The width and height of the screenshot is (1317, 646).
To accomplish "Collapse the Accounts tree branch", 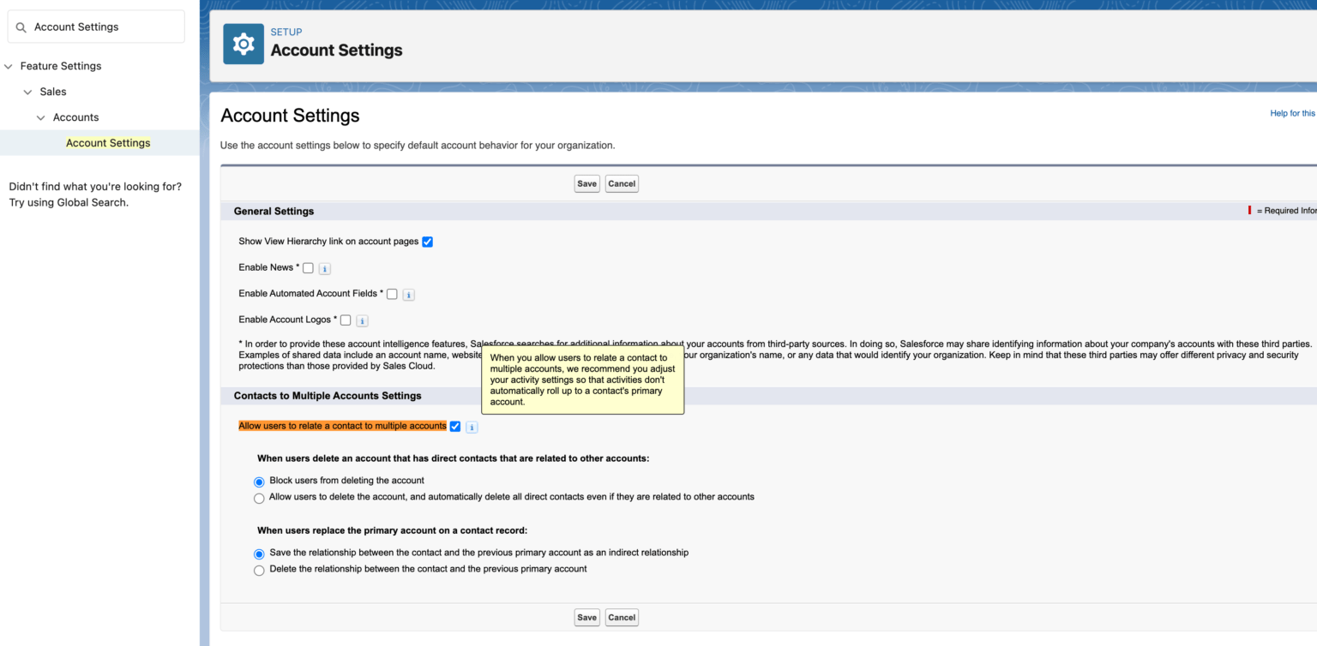I will [41, 117].
